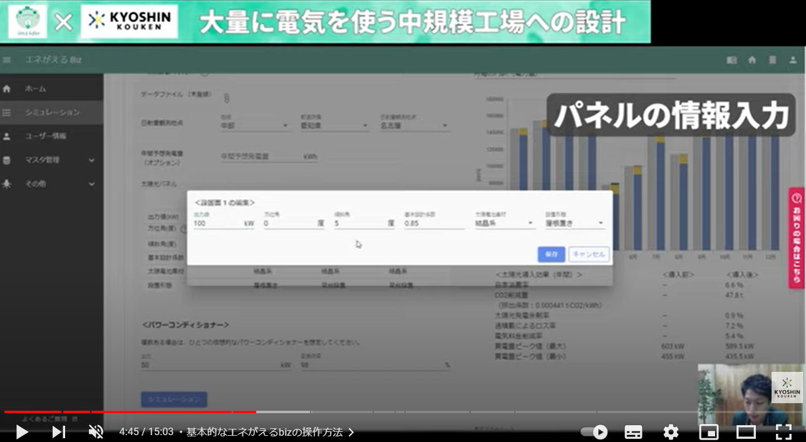Viewport: 806px width, 442px height.
Task: Click the list icon beside シミュレーション
Action: tap(7, 113)
